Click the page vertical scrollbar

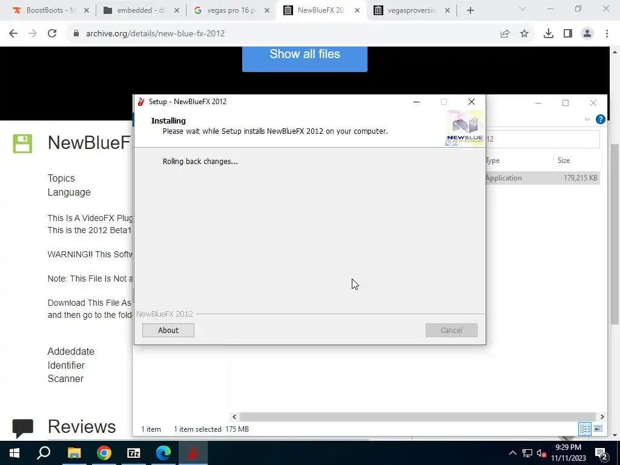point(615,233)
